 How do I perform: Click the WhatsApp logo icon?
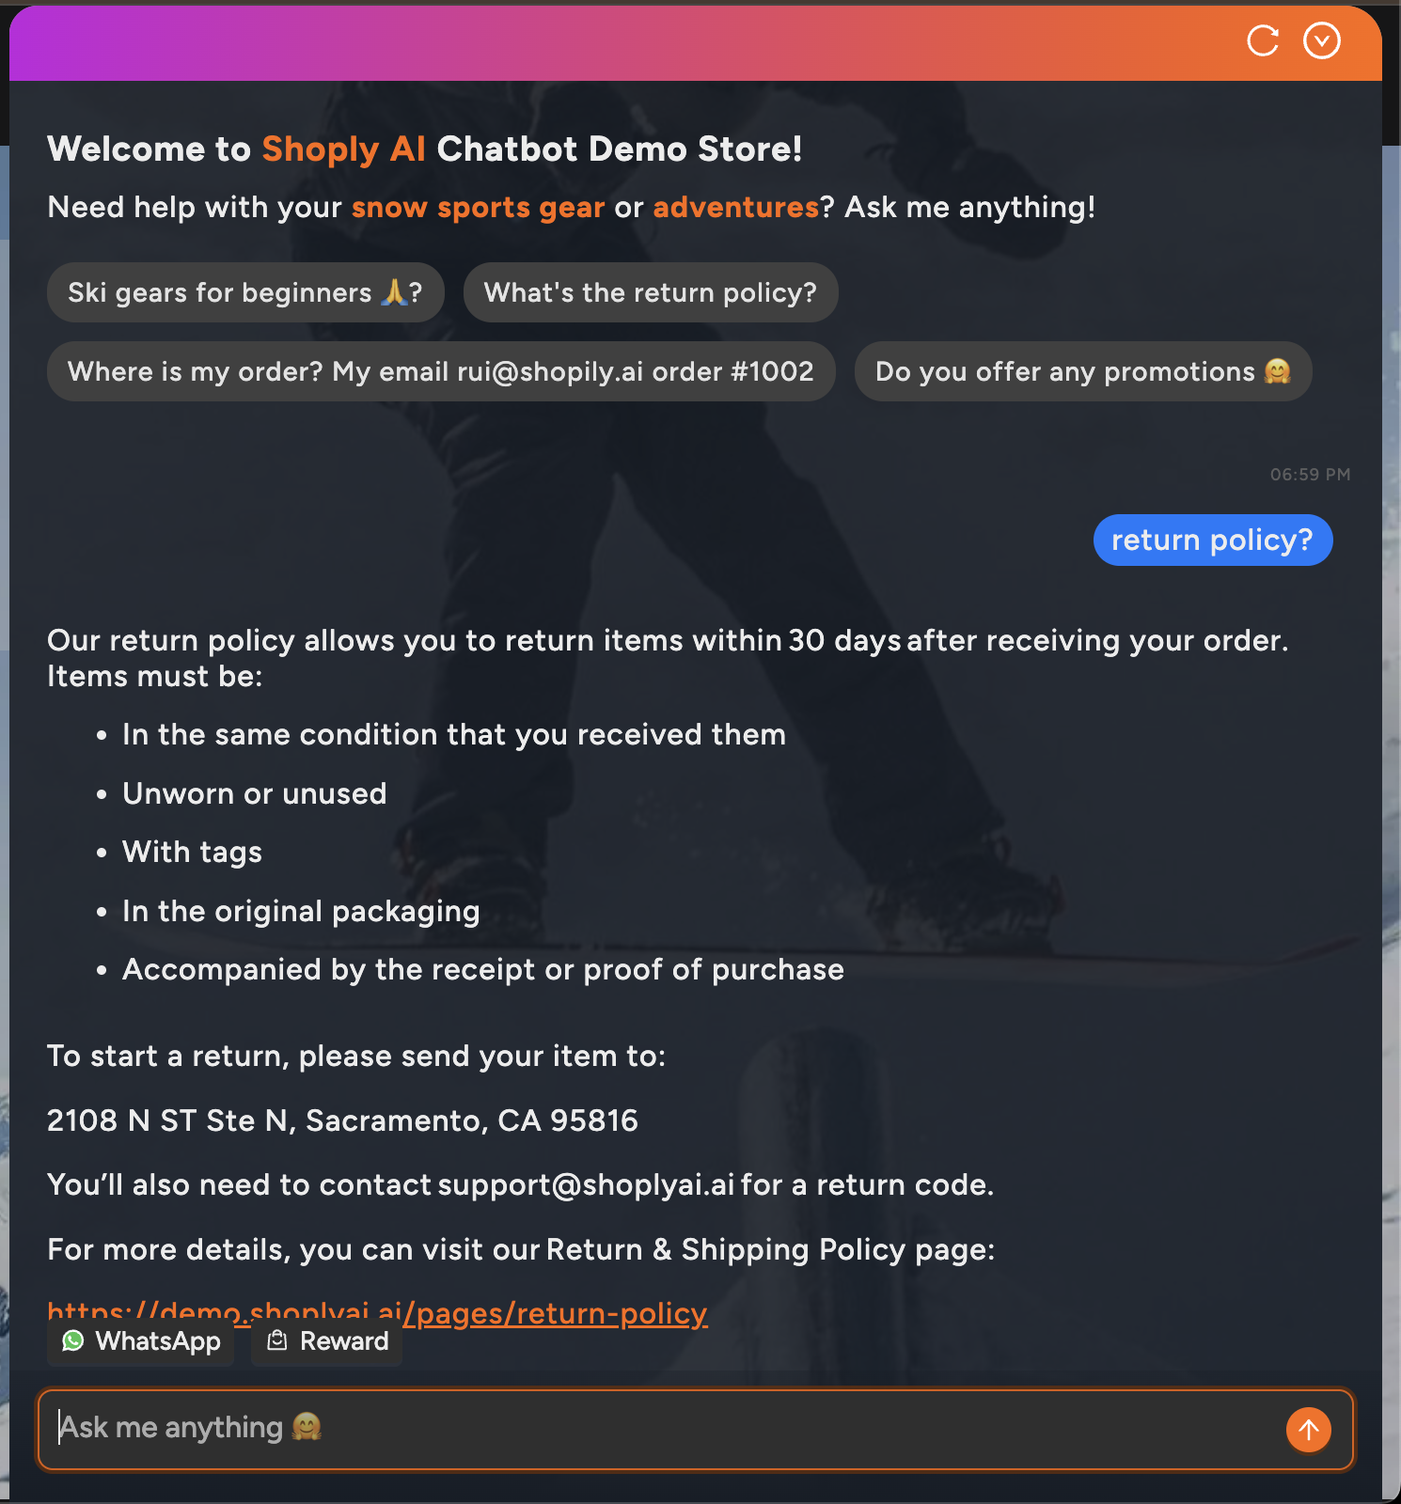pos(73,1341)
